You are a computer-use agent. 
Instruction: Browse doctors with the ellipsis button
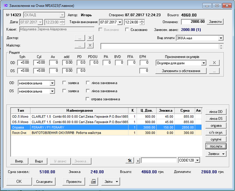click(79, 38)
